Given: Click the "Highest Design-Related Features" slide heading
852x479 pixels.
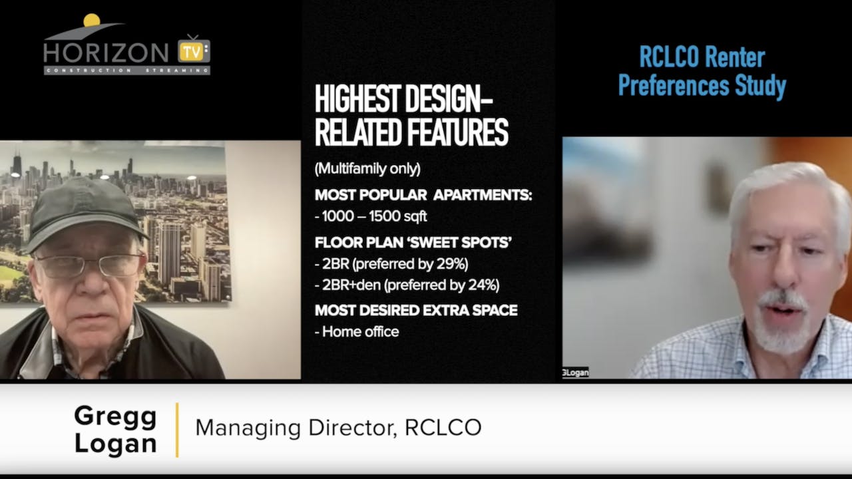Looking at the screenshot, I should coord(411,116).
